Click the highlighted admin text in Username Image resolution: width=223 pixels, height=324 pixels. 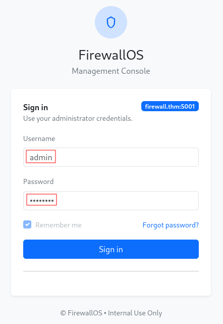click(x=41, y=157)
